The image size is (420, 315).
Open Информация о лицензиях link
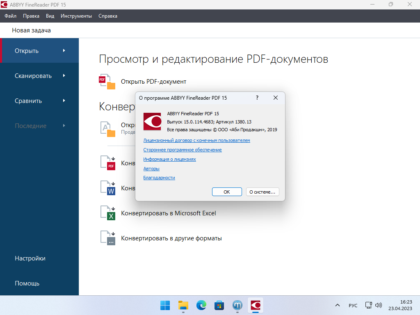click(x=169, y=159)
